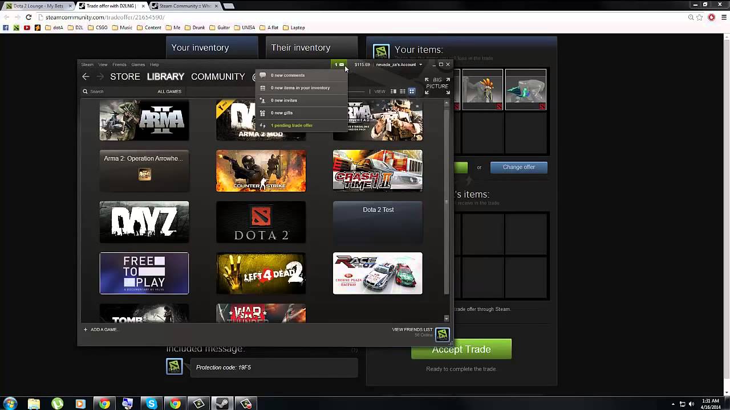Image resolution: width=730 pixels, height=410 pixels.
Task: Go to the STORE section
Action: [125, 76]
